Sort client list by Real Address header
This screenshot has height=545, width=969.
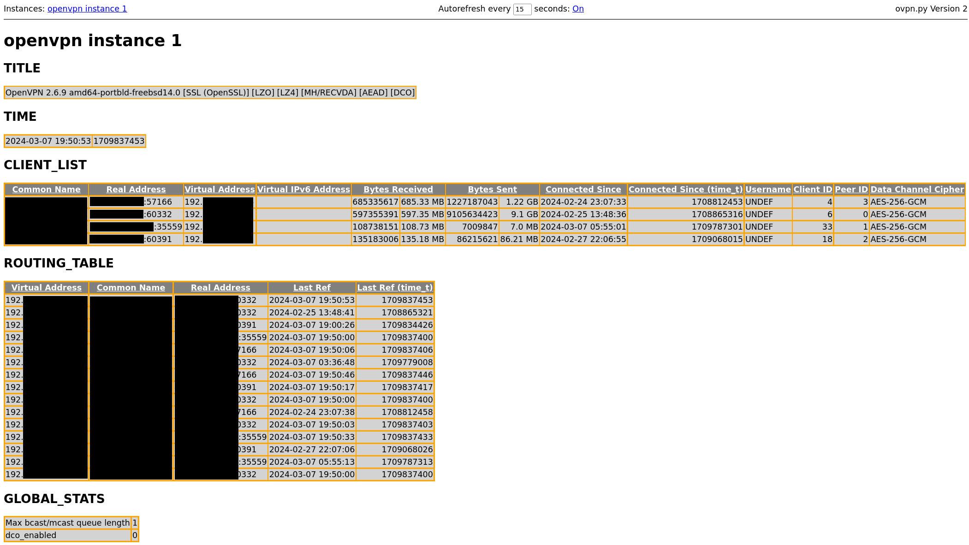coord(136,190)
